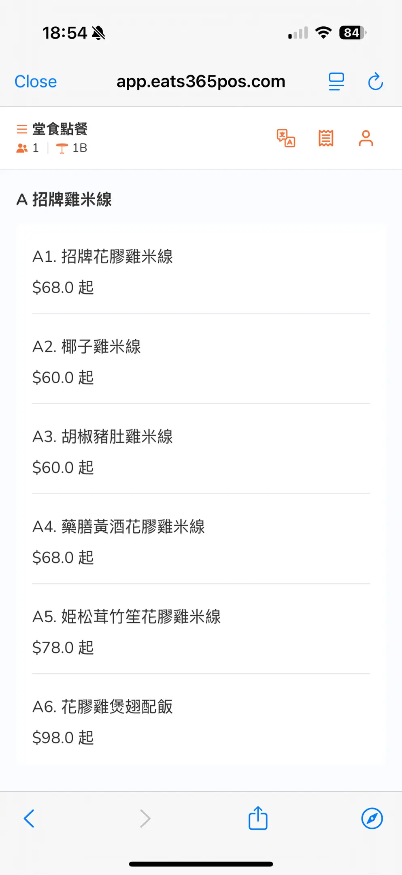The width and height of the screenshot is (402, 875).
Task: Pick A5. 姬松茸竹笙花膠雞米線
Action: click(x=201, y=631)
